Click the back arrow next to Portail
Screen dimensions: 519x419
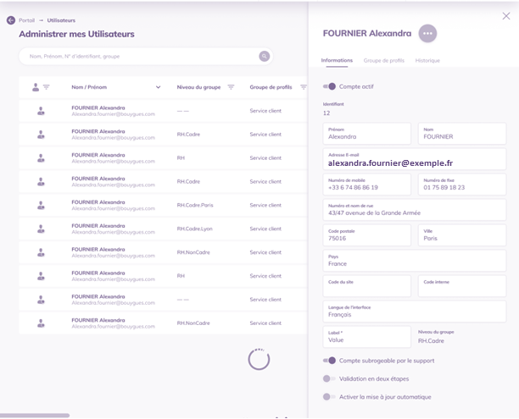pos(11,20)
